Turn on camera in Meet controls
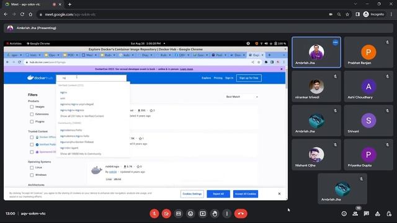The width and height of the screenshot is (397, 223). tap(166, 214)
